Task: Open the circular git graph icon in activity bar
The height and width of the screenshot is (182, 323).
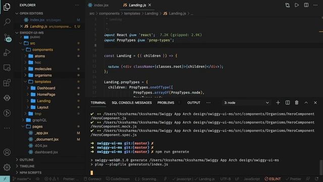Action: (7, 113)
